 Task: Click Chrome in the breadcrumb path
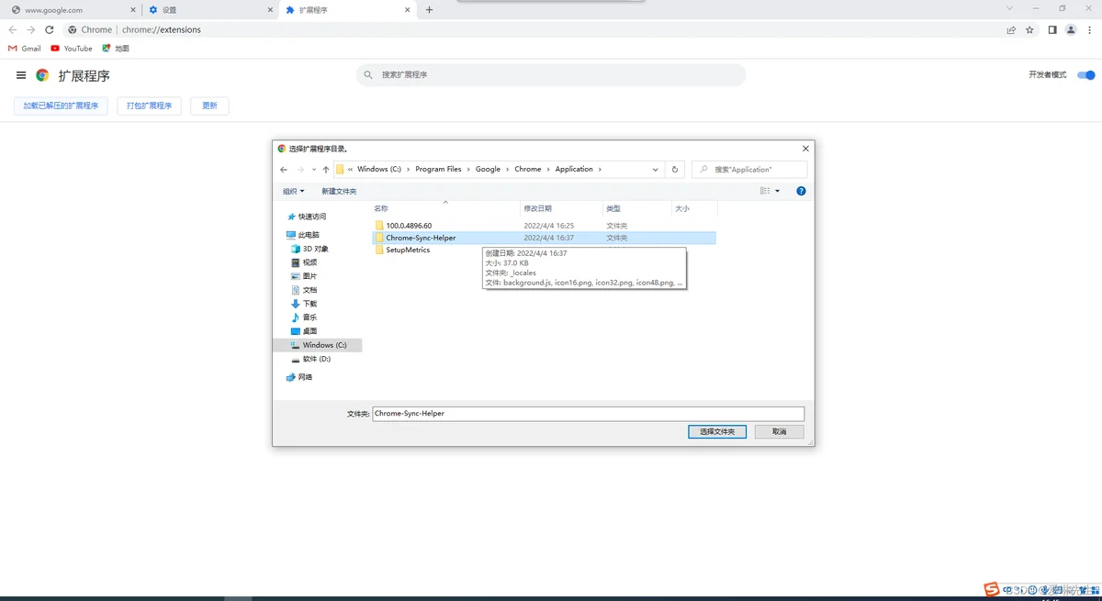pyautogui.click(x=528, y=169)
